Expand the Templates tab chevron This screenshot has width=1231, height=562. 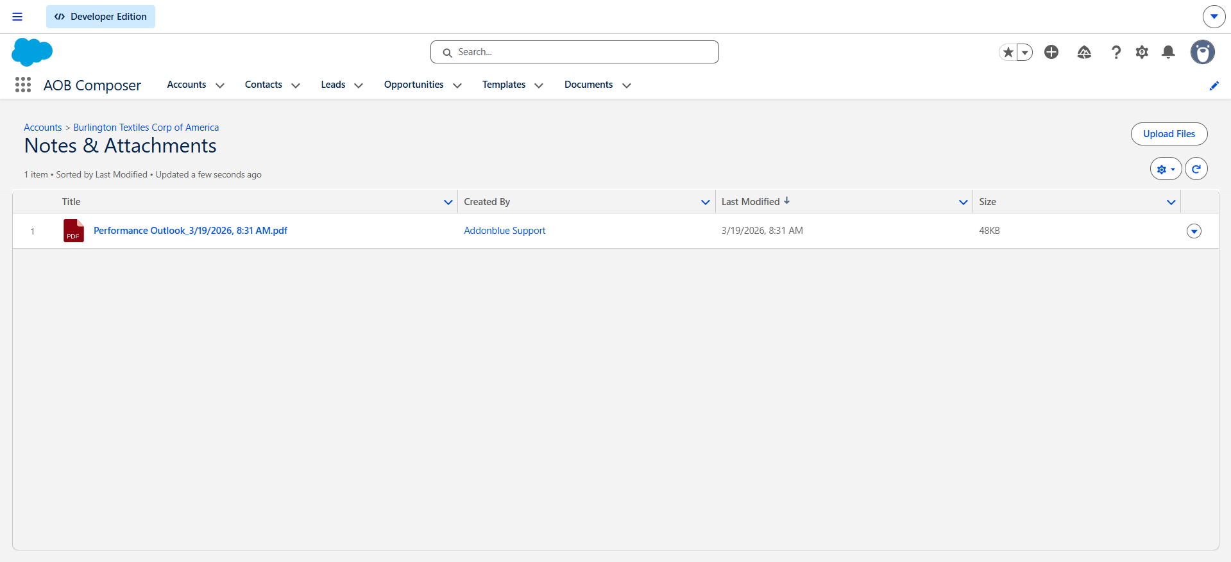tap(539, 85)
